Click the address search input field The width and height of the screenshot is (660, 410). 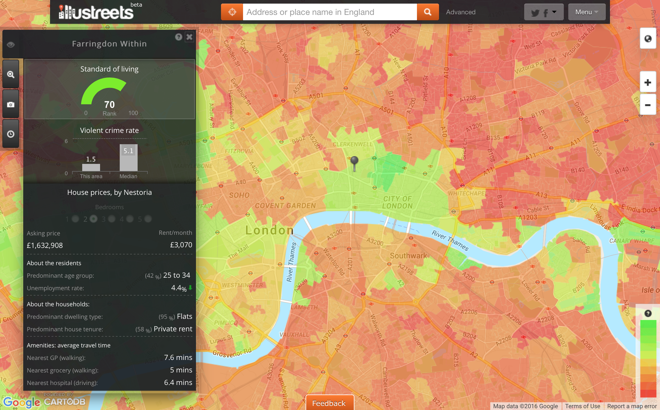330,12
